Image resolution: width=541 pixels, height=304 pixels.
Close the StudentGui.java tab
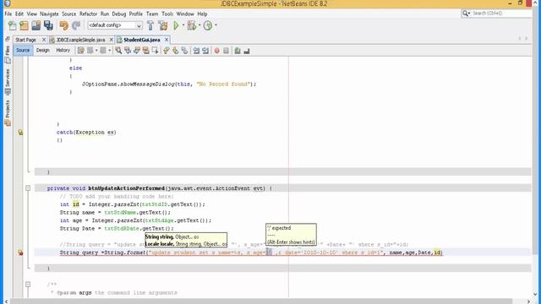(x=167, y=40)
